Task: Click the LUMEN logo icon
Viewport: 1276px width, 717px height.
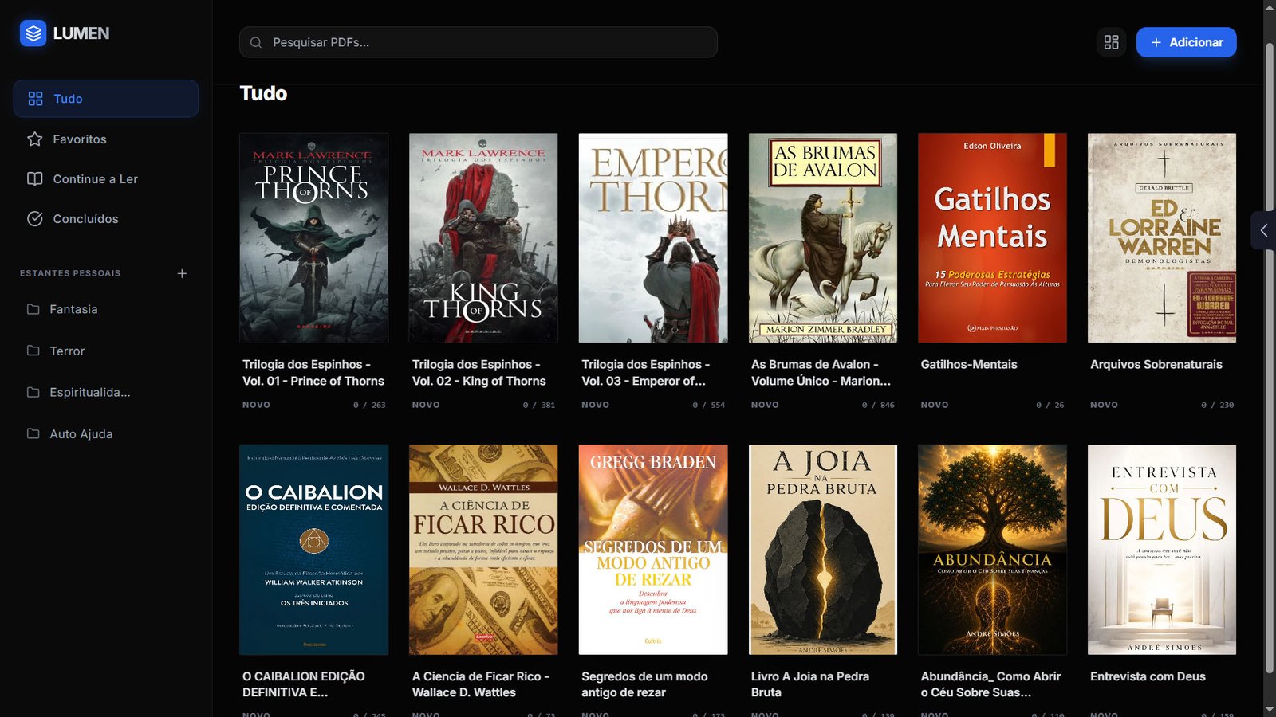Action: [33, 33]
